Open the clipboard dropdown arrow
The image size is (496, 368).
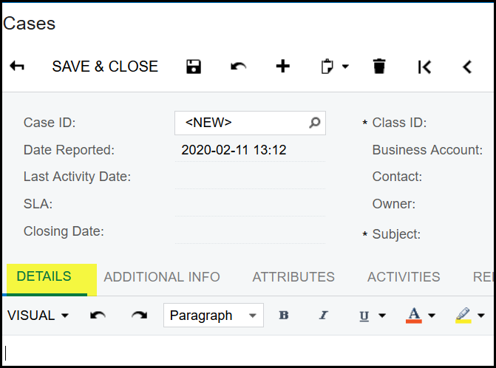click(345, 67)
